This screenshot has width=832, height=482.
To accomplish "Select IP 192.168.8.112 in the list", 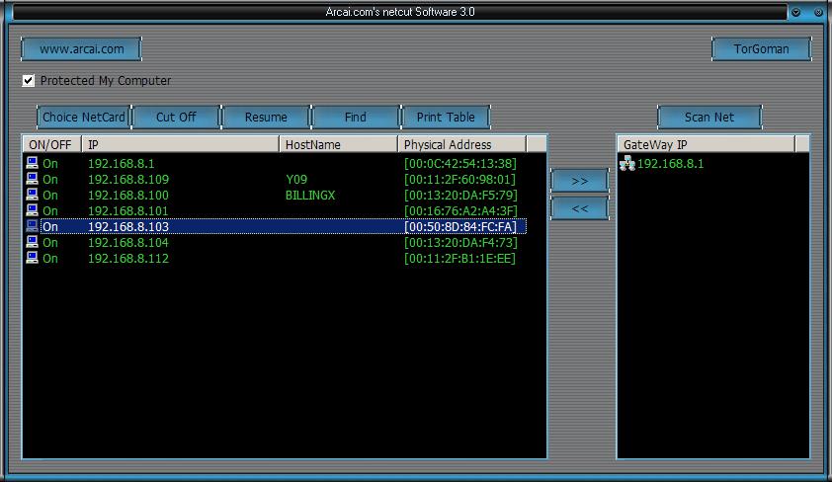I will pyautogui.click(x=128, y=259).
